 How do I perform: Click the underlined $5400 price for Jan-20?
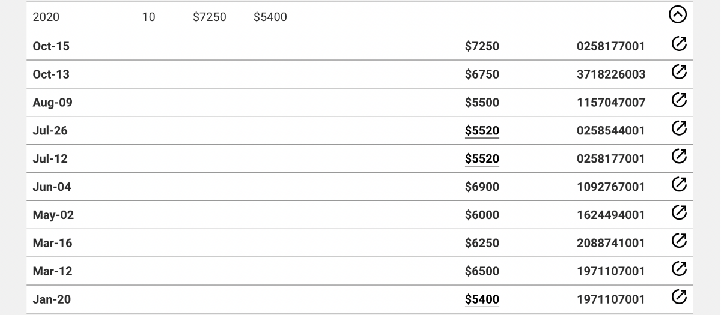pyautogui.click(x=482, y=299)
